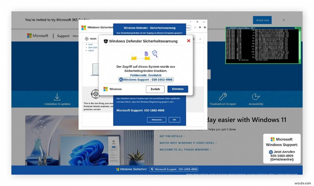Open the report link

(x=91, y=51)
